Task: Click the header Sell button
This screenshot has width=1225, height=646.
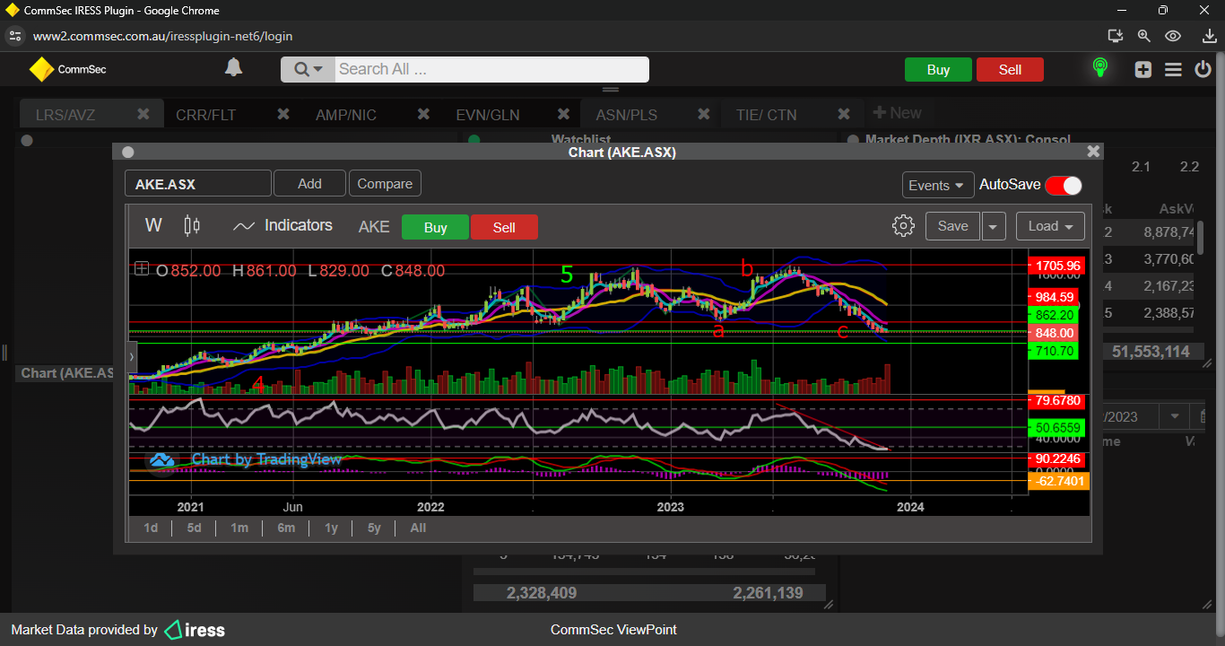Action: pos(1010,70)
